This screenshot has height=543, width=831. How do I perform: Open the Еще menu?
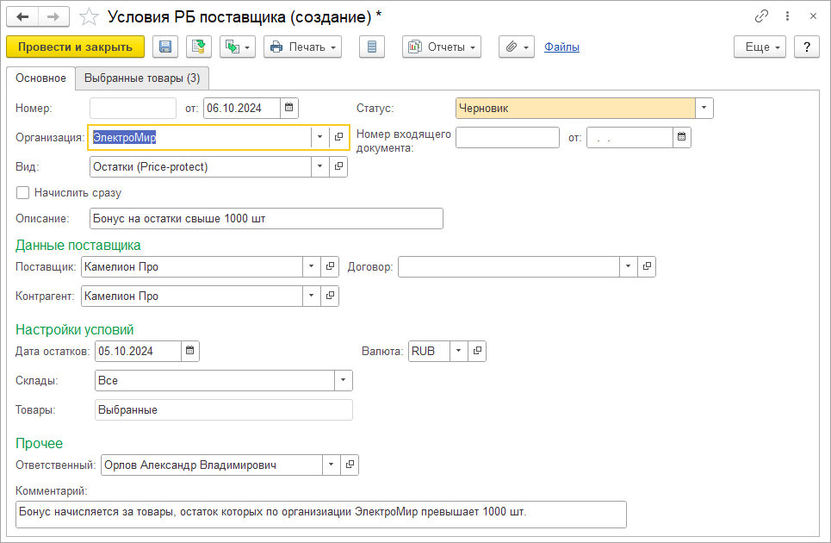coord(760,47)
